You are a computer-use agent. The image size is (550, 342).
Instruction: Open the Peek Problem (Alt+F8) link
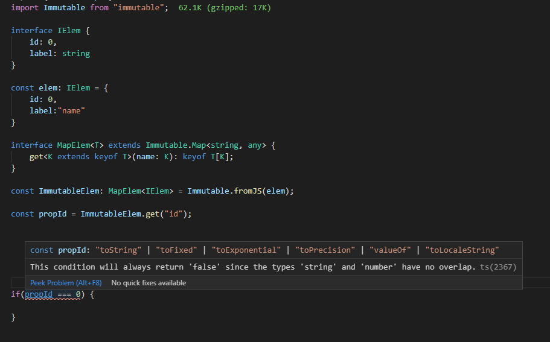66,283
